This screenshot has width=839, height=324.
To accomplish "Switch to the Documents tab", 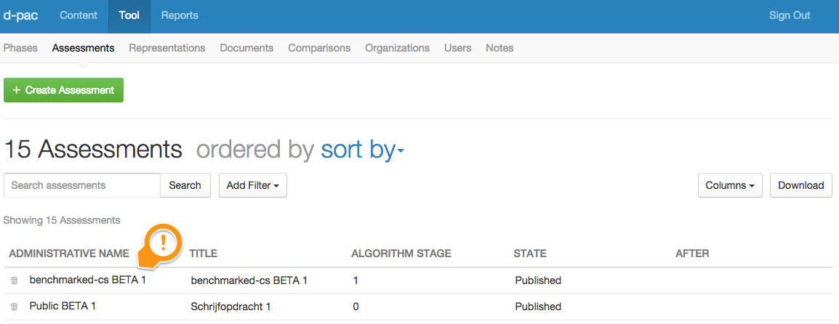I will click(246, 48).
